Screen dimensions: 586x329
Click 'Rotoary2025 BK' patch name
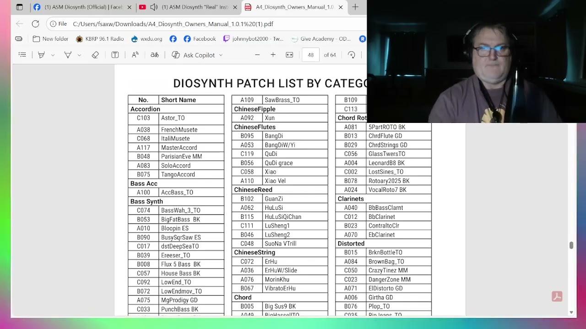pyautogui.click(x=389, y=181)
